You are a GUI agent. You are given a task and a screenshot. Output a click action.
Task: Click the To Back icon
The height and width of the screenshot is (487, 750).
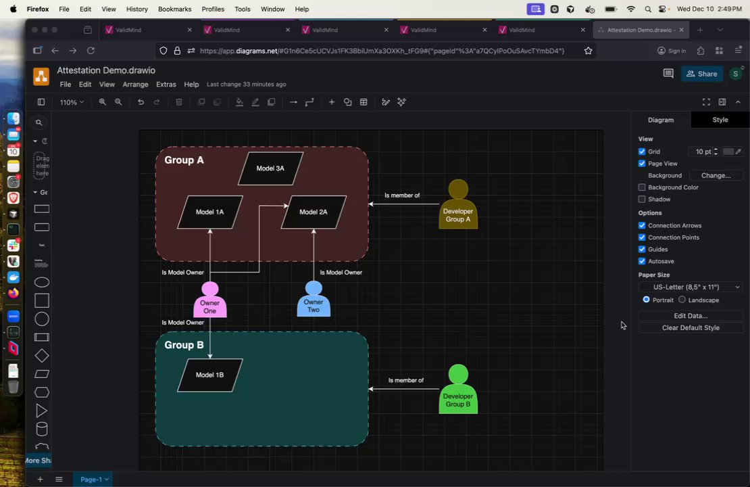(x=217, y=102)
